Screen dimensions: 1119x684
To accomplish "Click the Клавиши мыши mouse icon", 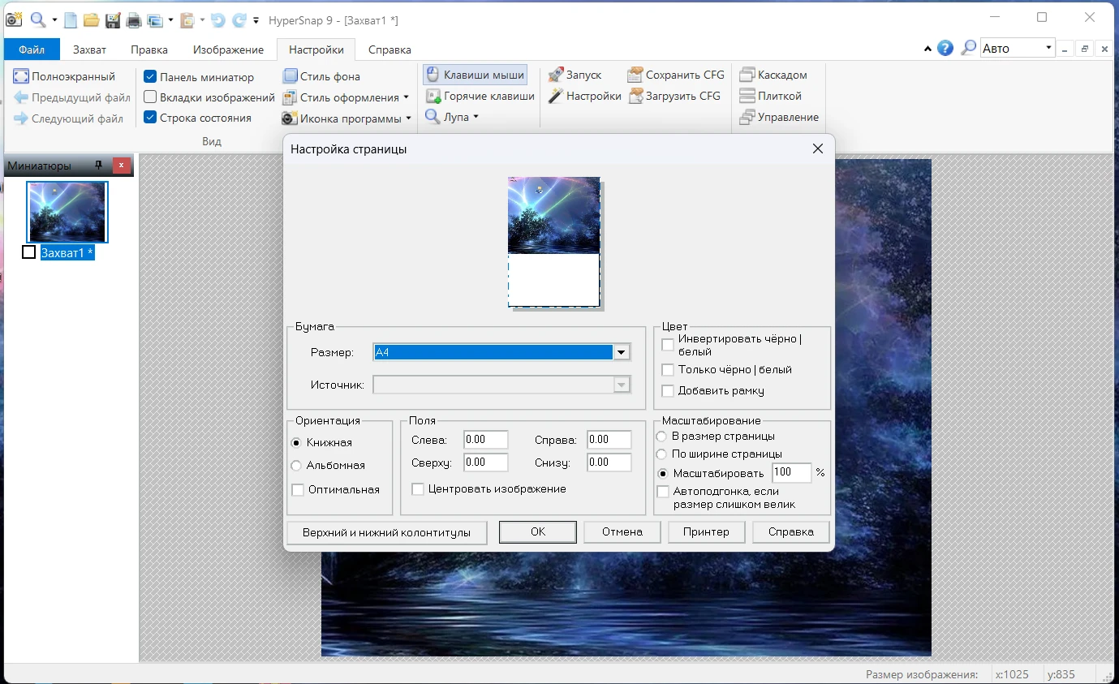I will (433, 75).
